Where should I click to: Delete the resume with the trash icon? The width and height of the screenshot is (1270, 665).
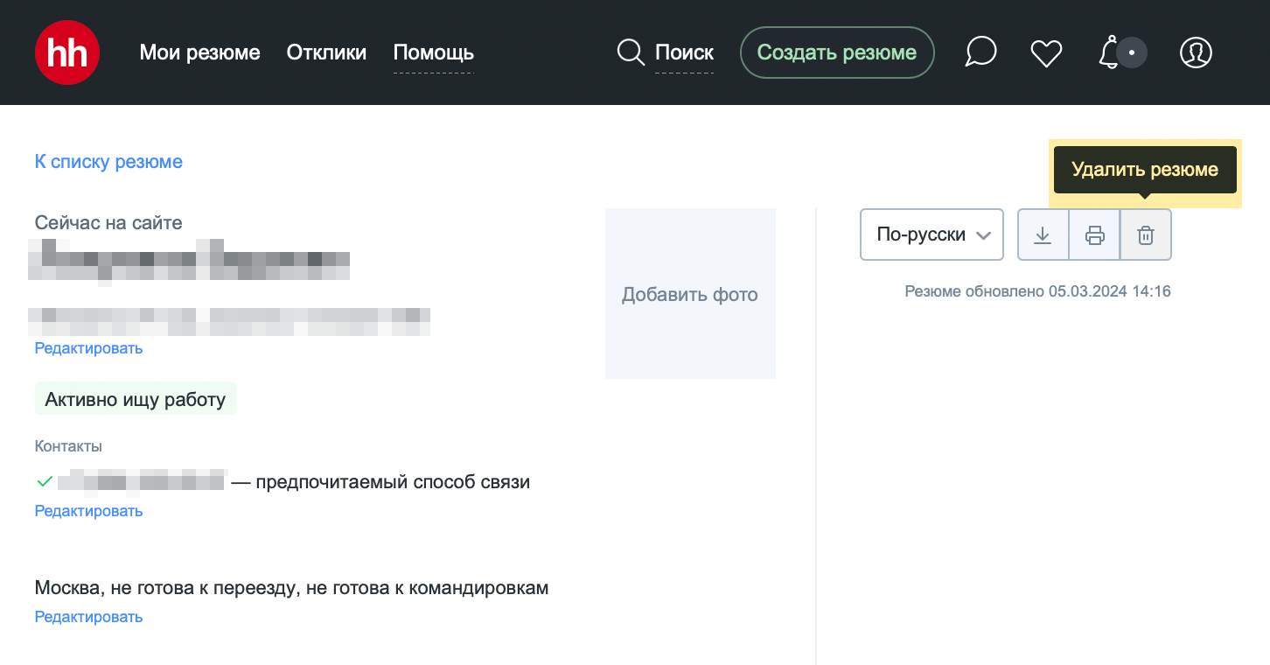click(1146, 234)
